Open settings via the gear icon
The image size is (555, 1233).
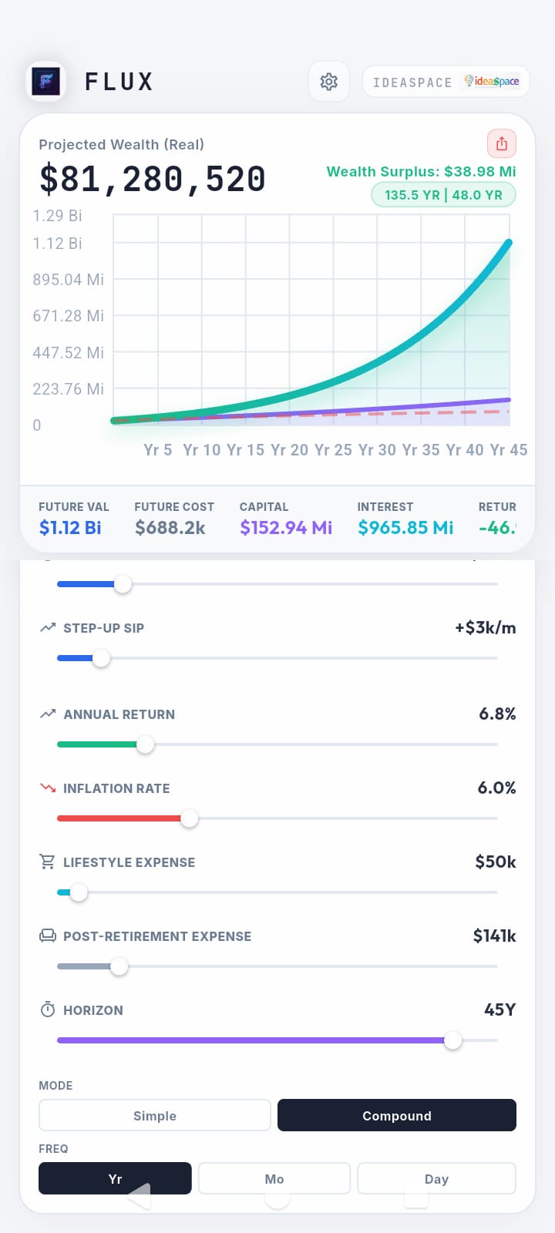[x=329, y=82]
